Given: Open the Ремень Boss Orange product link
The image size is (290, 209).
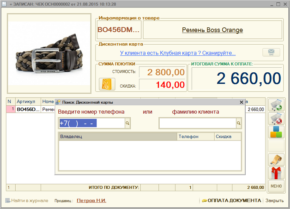Looking at the screenshot, I should (212, 30).
